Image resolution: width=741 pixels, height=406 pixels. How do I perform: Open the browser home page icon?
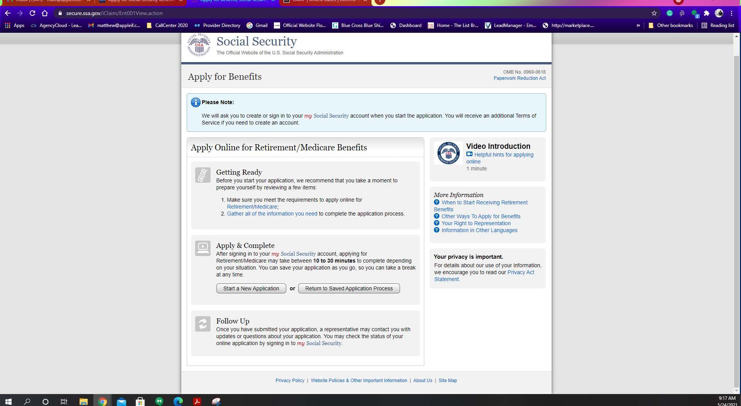pyautogui.click(x=45, y=13)
